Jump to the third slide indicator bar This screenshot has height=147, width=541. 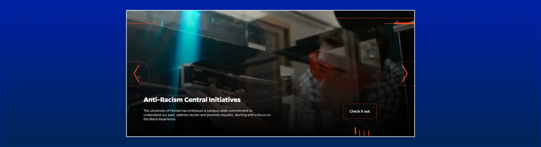coord(364,133)
